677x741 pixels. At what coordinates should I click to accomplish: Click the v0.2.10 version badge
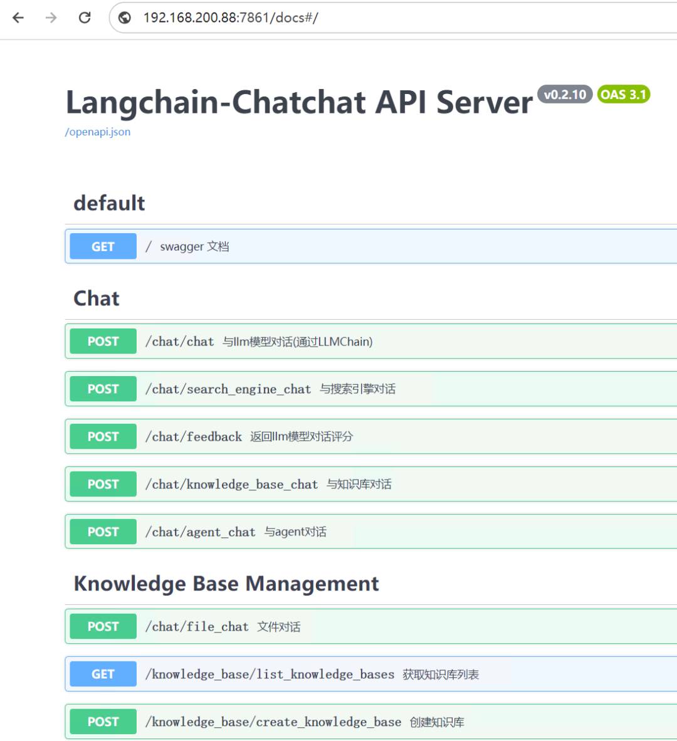tap(565, 95)
